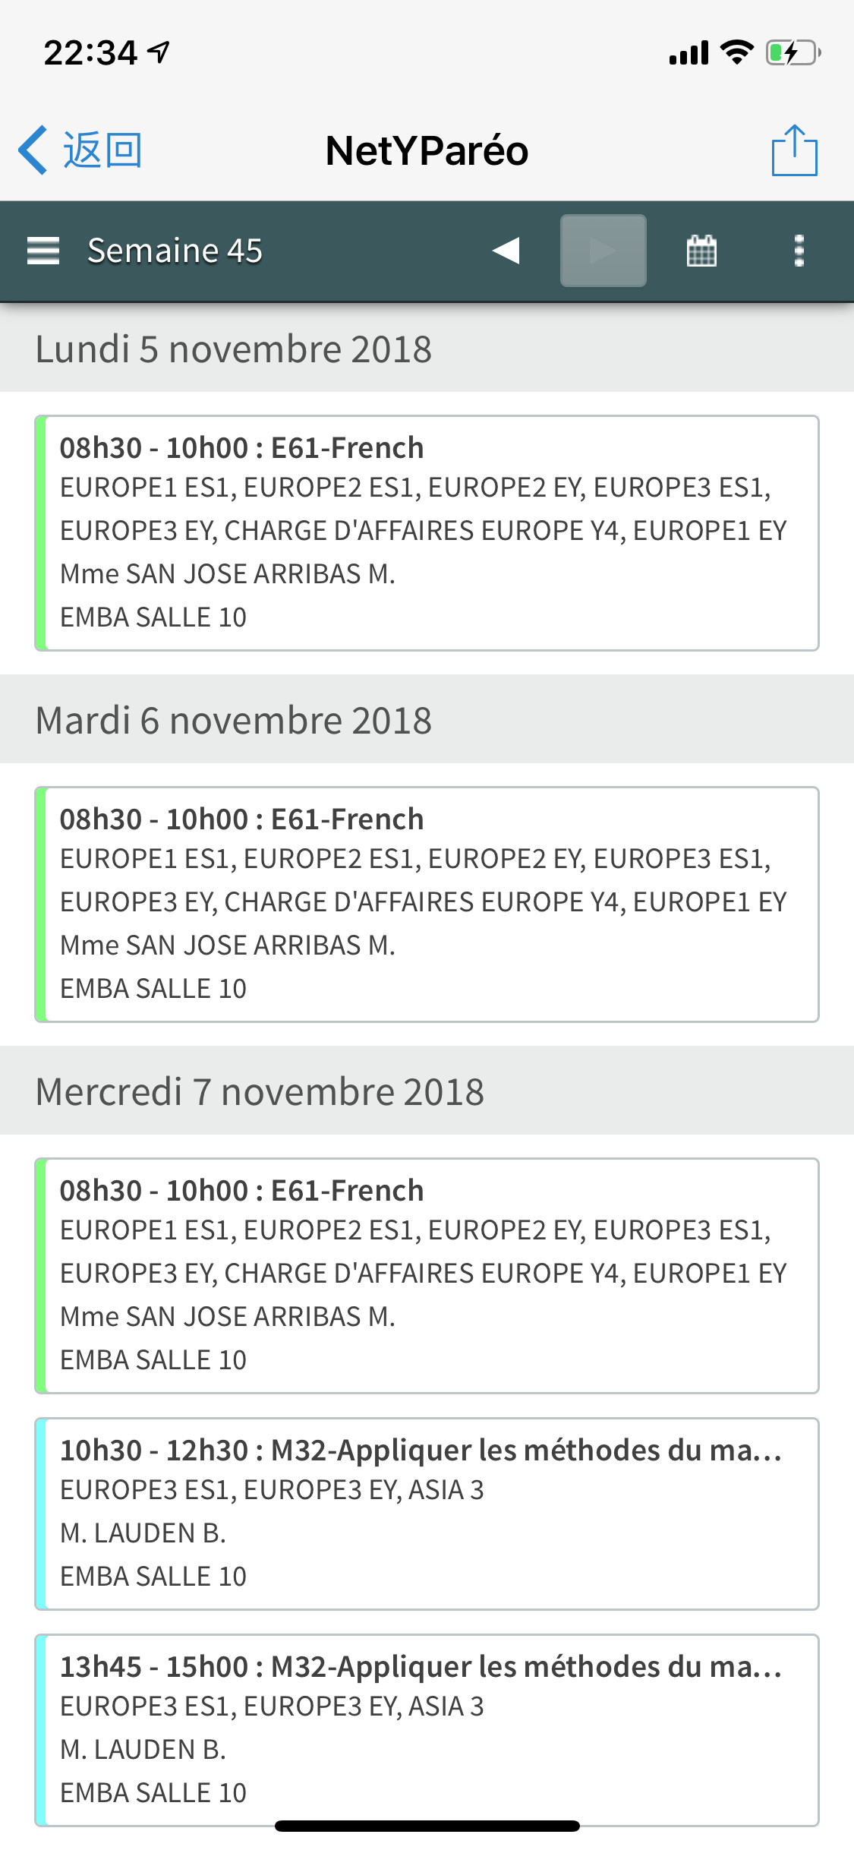Tap the 返回 back button
Screen dimensions: 854x1850
(102, 150)
